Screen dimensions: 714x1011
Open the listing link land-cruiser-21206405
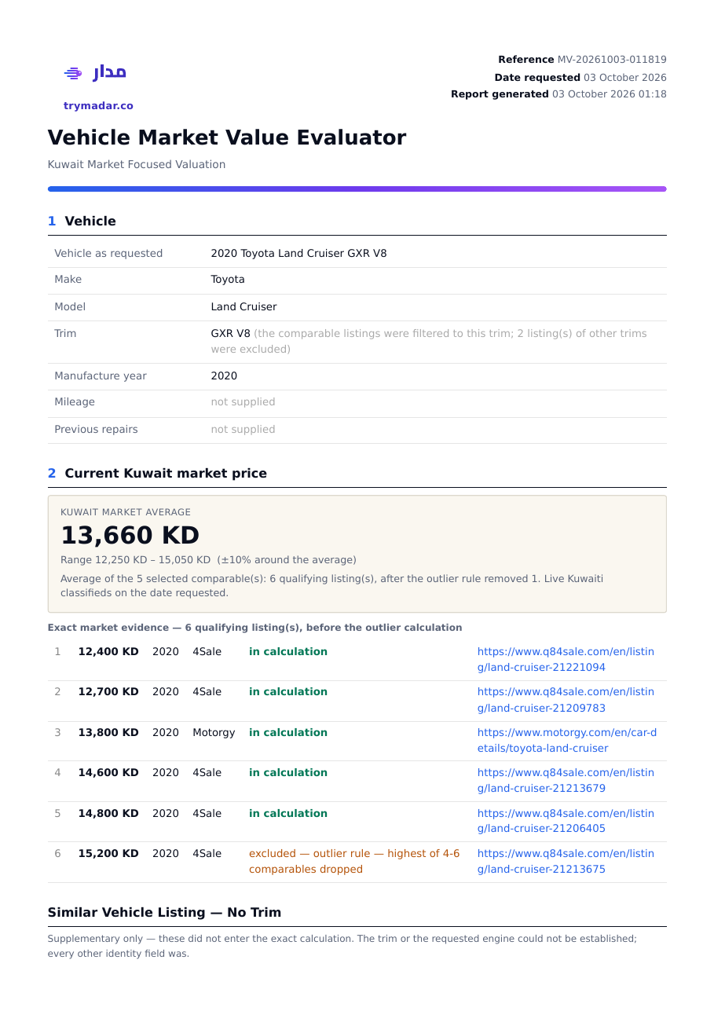[x=566, y=821]
